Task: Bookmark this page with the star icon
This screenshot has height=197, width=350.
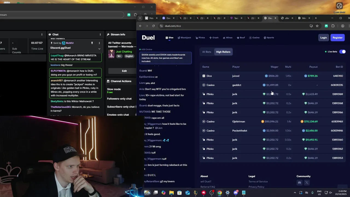Action: click(317, 26)
